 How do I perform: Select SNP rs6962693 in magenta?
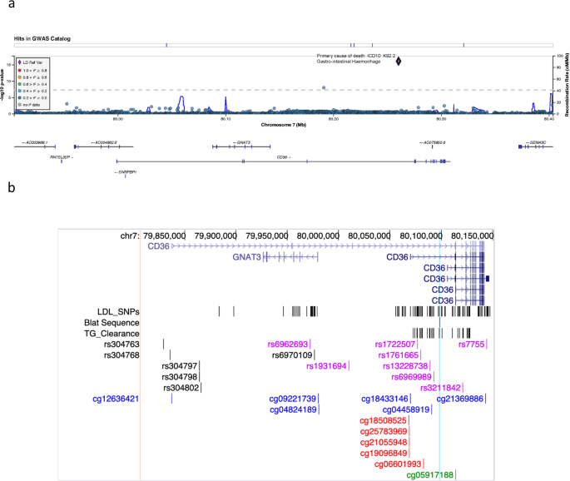[x=288, y=345]
